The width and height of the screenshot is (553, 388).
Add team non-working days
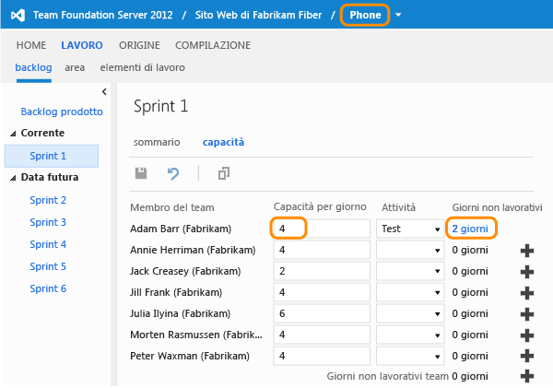(x=527, y=376)
